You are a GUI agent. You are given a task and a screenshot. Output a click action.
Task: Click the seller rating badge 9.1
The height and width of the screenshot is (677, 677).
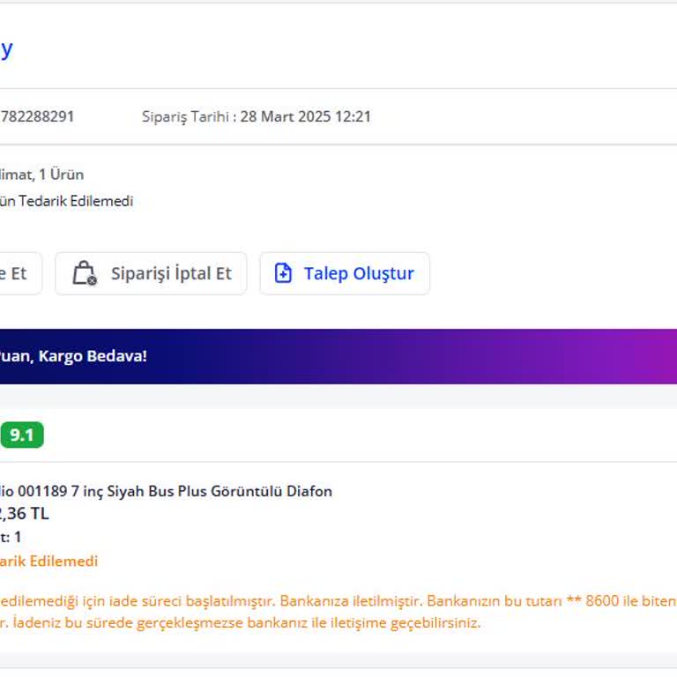point(21,435)
